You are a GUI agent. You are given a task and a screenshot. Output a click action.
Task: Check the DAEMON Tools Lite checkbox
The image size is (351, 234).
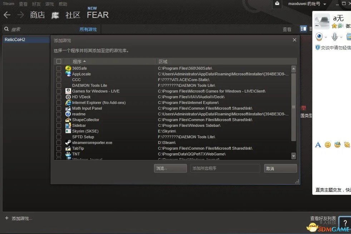pyautogui.click(x=59, y=85)
